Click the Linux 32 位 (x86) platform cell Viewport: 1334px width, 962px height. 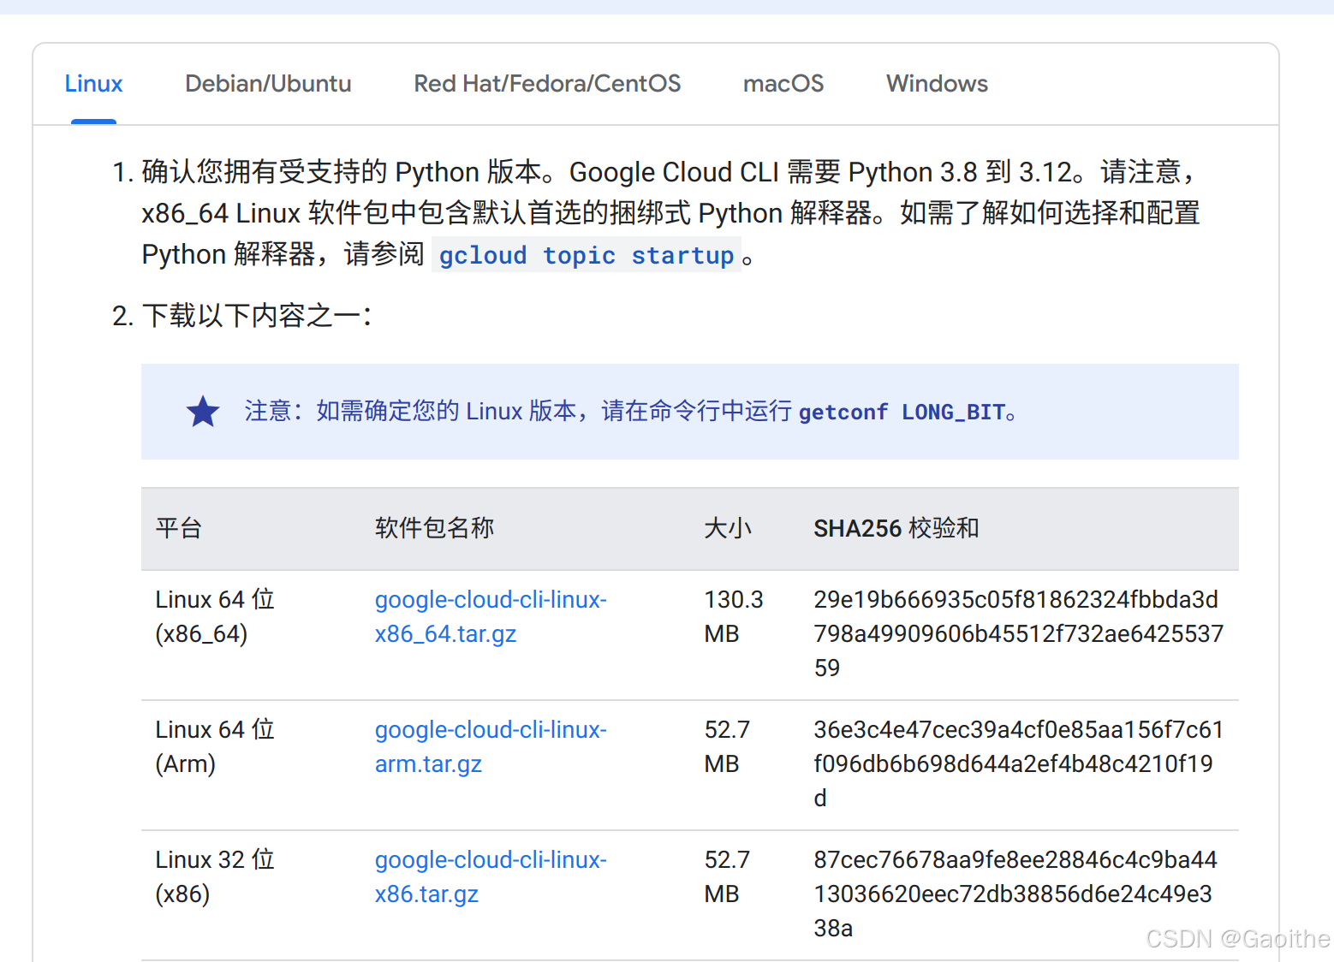[215, 876]
